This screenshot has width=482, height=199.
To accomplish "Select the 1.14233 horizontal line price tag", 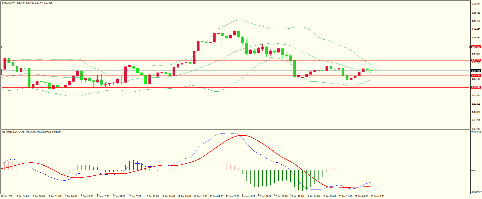I will (x=476, y=47).
